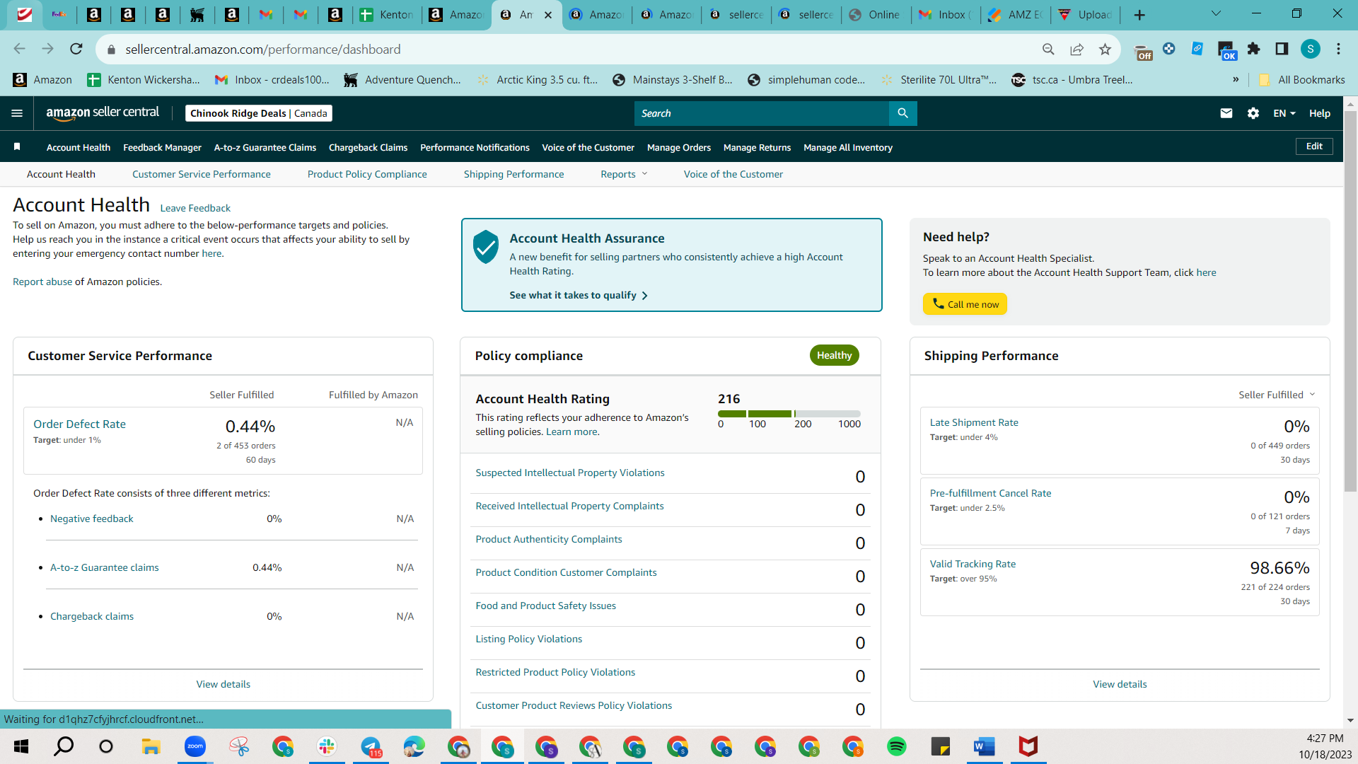Bookmark this page with the star icon
The height and width of the screenshot is (764, 1358).
tap(1105, 49)
